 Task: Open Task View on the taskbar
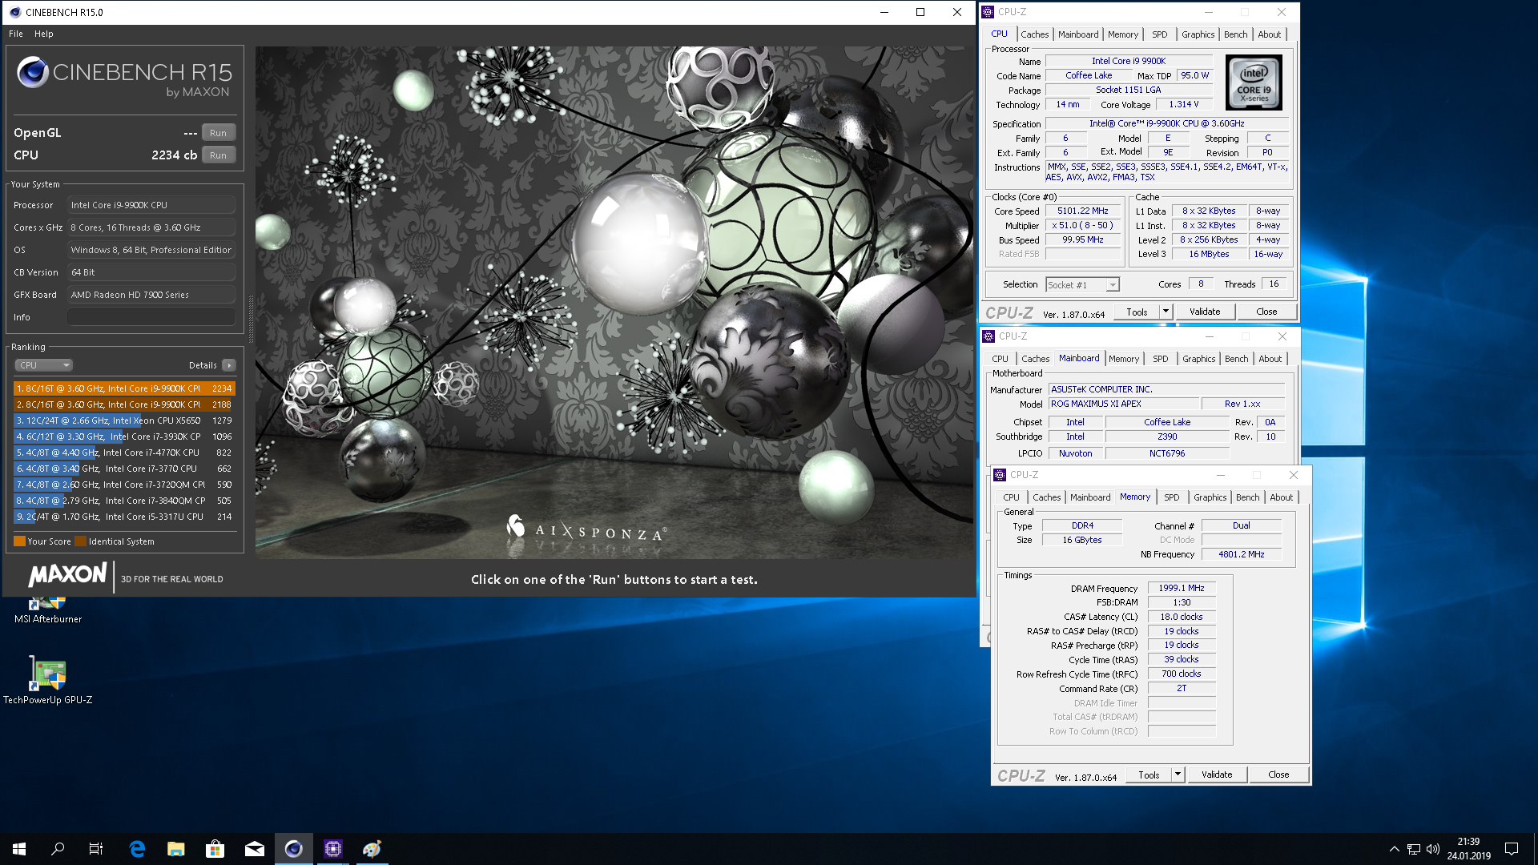click(x=96, y=849)
